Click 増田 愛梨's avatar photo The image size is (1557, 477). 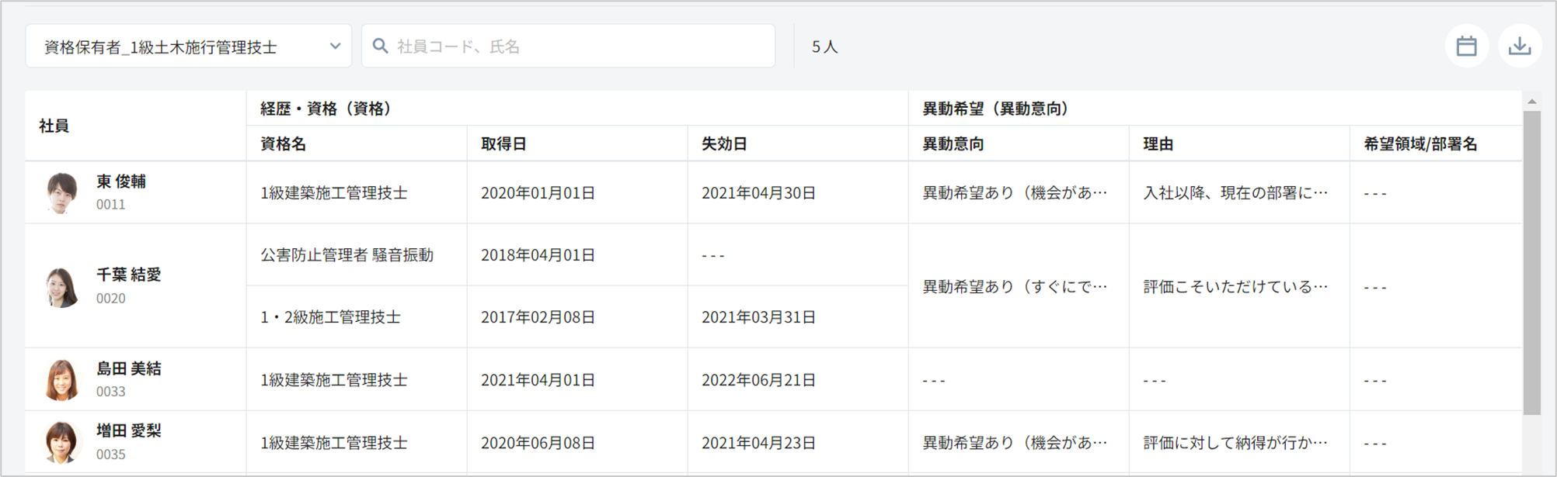[61, 442]
